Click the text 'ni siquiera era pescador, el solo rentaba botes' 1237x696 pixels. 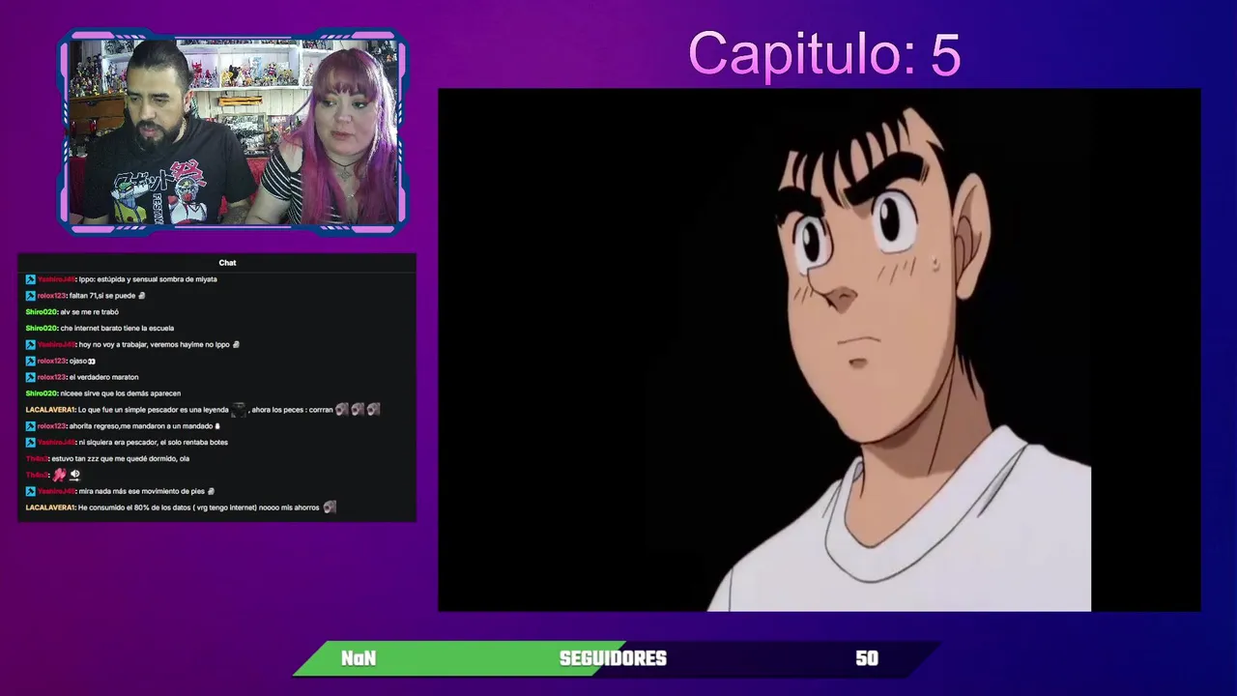(x=154, y=443)
